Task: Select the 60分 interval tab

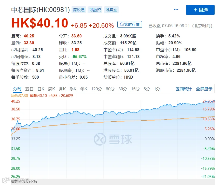Action: [110, 89]
